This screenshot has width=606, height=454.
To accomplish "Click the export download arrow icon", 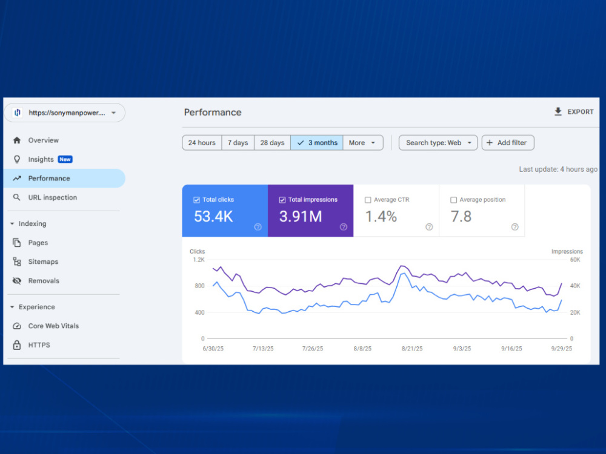I will pyautogui.click(x=558, y=111).
